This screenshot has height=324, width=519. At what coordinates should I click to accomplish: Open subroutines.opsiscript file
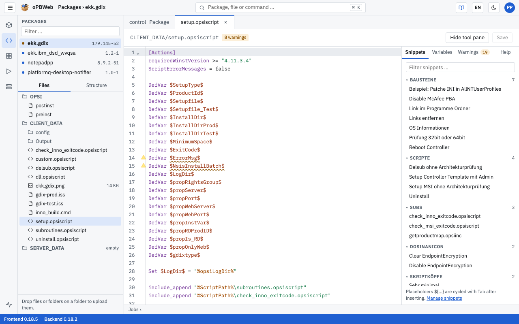(x=70, y=230)
